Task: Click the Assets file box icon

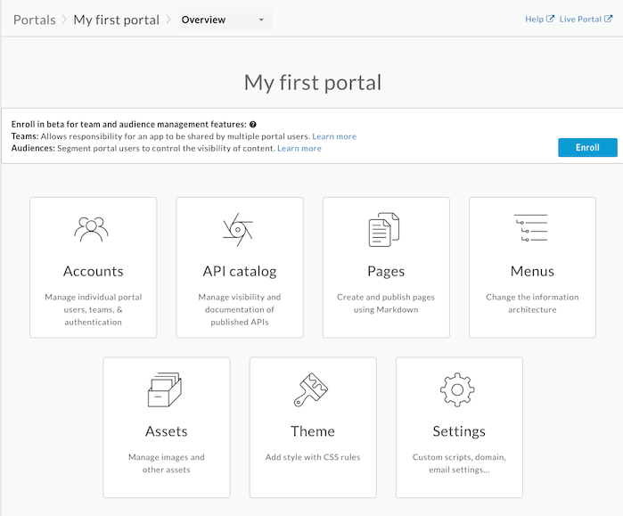Action: coord(165,389)
